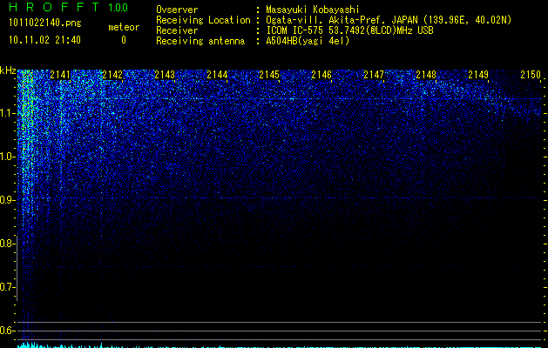Click the ICOM IC-575 53.7492 MHz receiver text

(x=349, y=30)
